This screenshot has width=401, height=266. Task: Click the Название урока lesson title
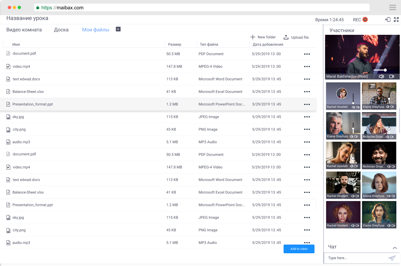click(27, 18)
